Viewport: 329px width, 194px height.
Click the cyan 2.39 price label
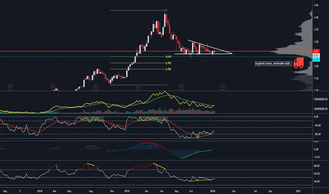click(x=316, y=60)
